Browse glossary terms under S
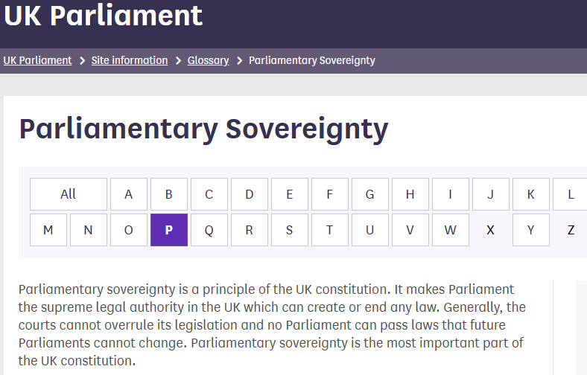The height and width of the screenshot is (375, 587). click(x=290, y=230)
